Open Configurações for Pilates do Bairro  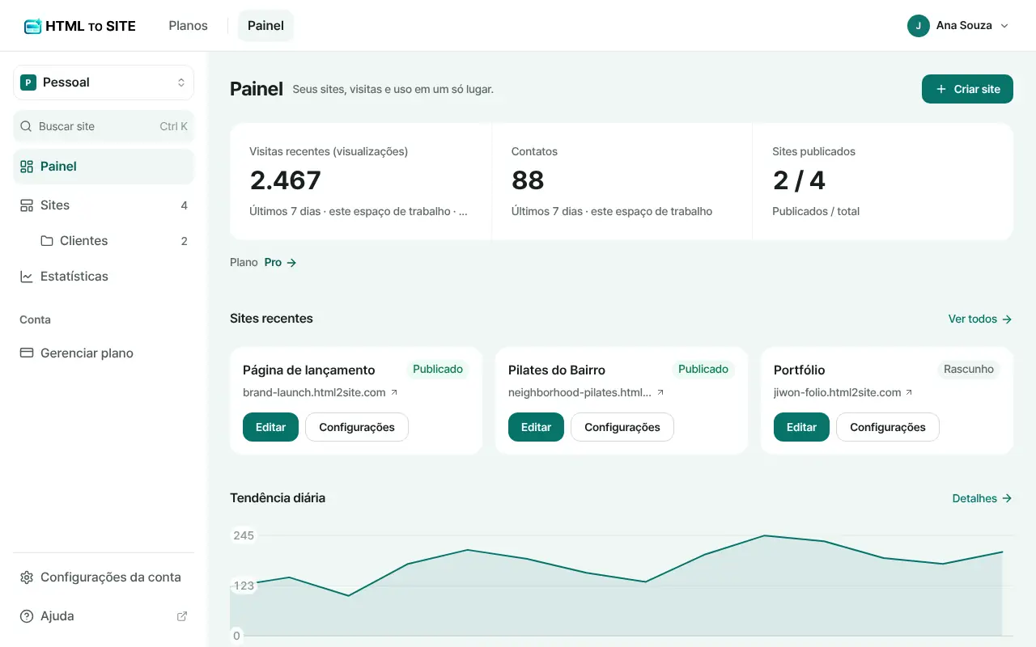tap(622, 427)
